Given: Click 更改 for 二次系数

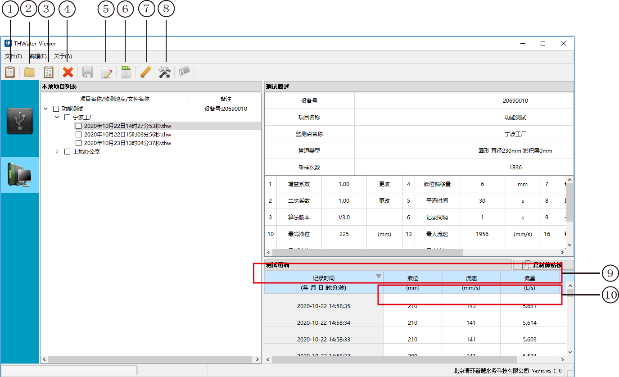Looking at the screenshot, I should tap(384, 200).
